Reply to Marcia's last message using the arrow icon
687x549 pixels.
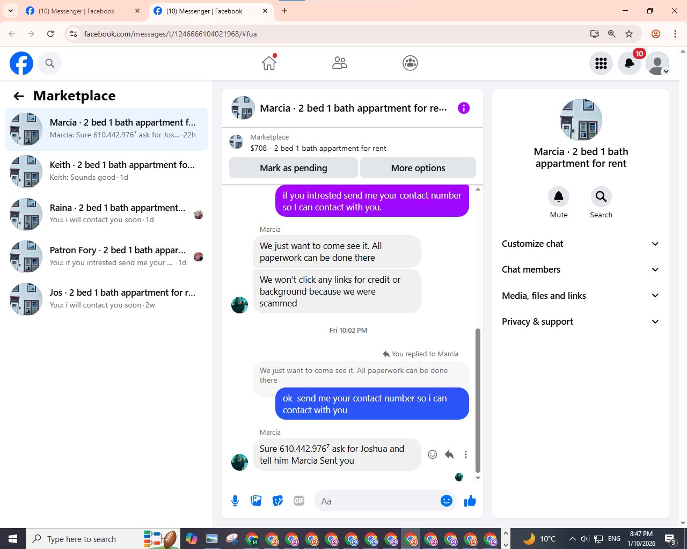[x=449, y=455]
